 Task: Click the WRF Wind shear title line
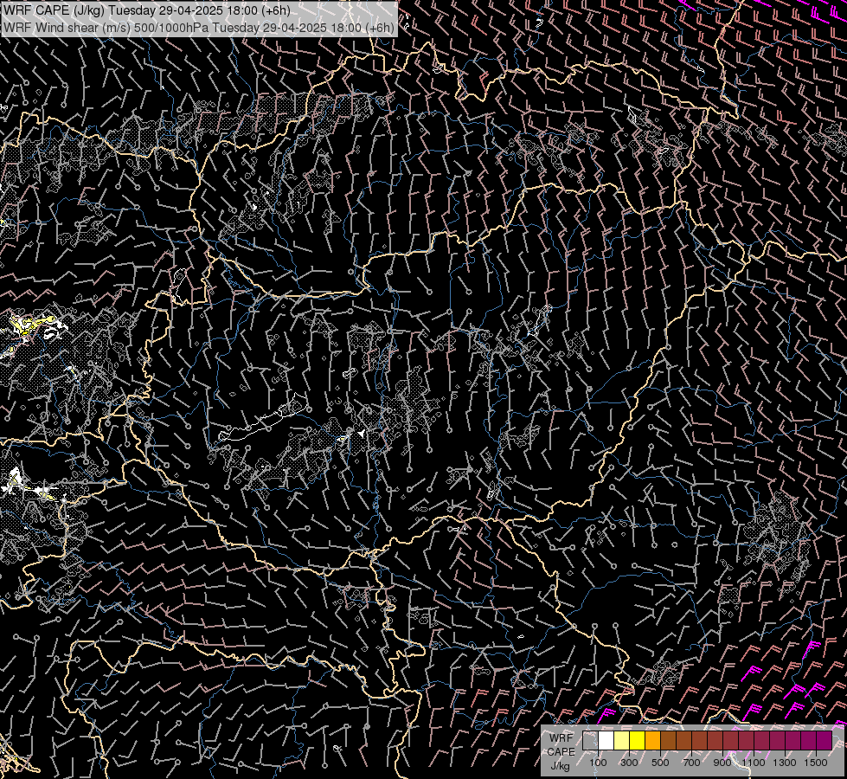click(x=199, y=28)
